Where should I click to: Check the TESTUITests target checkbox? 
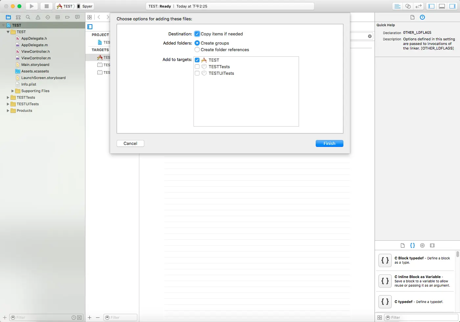point(197,73)
